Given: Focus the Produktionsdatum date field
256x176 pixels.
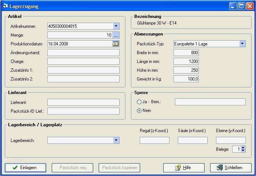Looking at the screenshot, I should click(80, 44).
